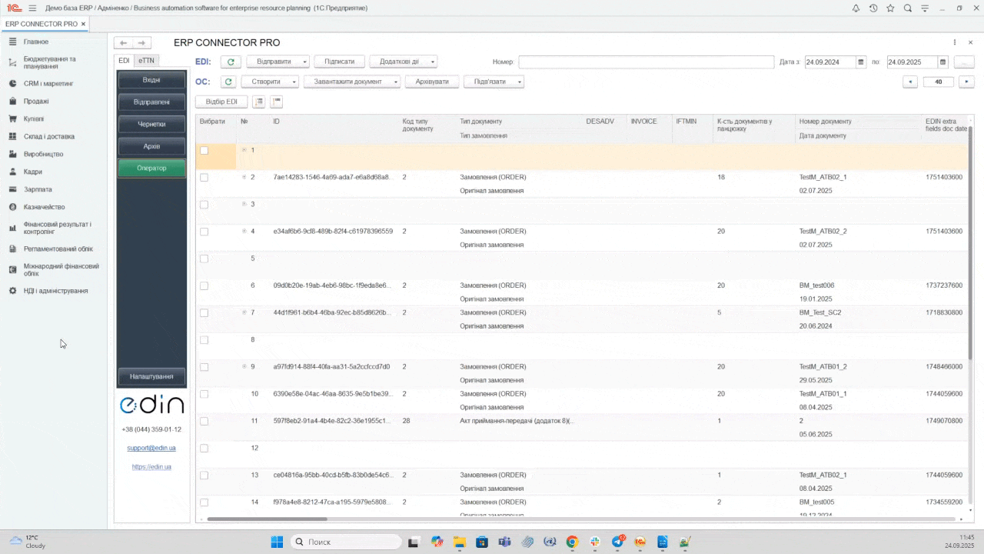Click the Номер search input field
The width and height of the screenshot is (984, 554).
[x=646, y=62]
